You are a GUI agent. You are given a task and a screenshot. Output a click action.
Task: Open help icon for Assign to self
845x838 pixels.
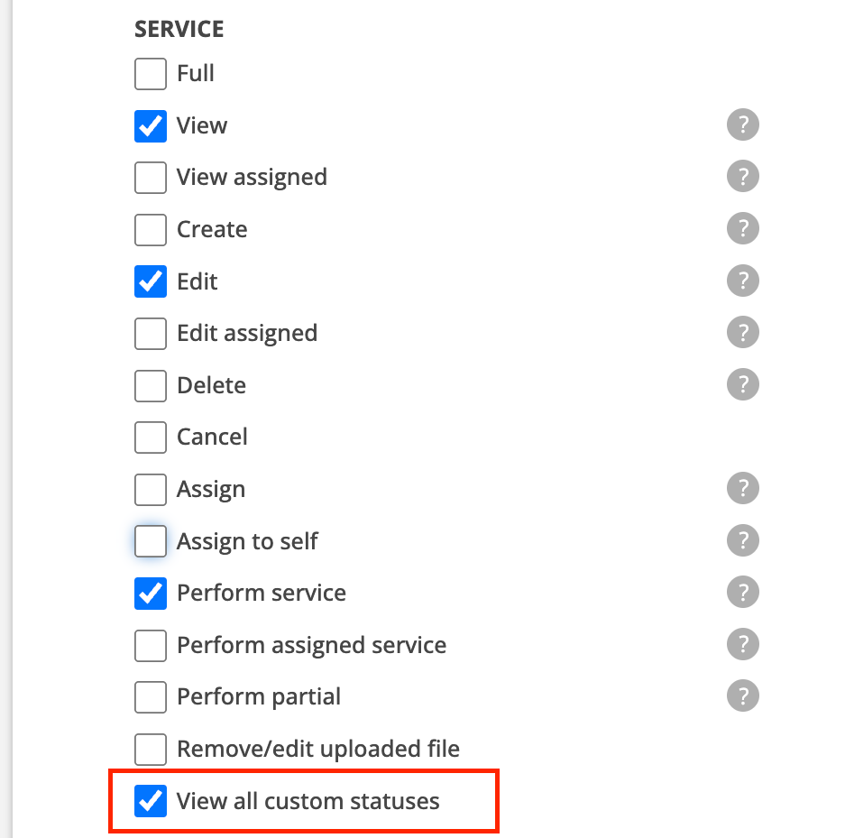(742, 540)
